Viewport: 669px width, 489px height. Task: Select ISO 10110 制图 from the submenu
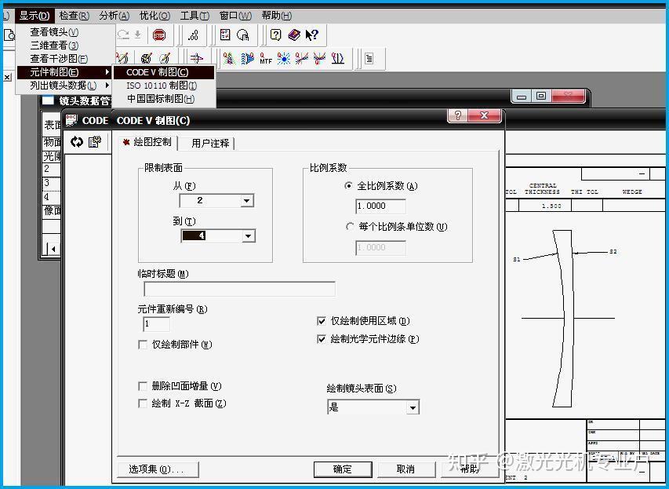161,86
